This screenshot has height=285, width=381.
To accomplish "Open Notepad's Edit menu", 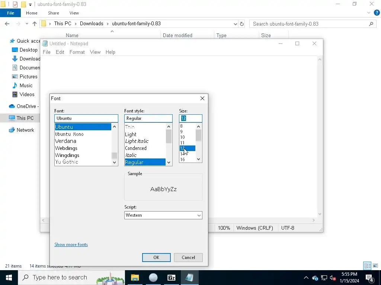I will (x=60, y=52).
